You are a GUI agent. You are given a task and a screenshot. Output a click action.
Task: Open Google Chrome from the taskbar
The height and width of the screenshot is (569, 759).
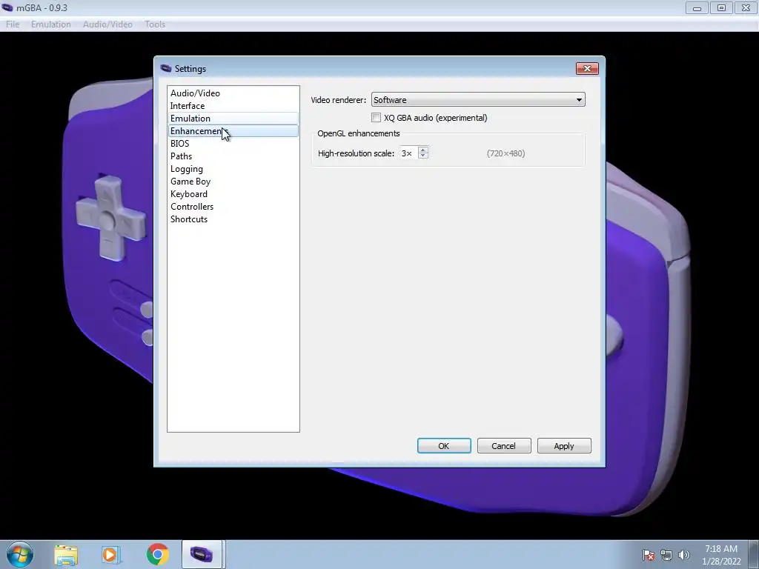click(x=157, y=554)
